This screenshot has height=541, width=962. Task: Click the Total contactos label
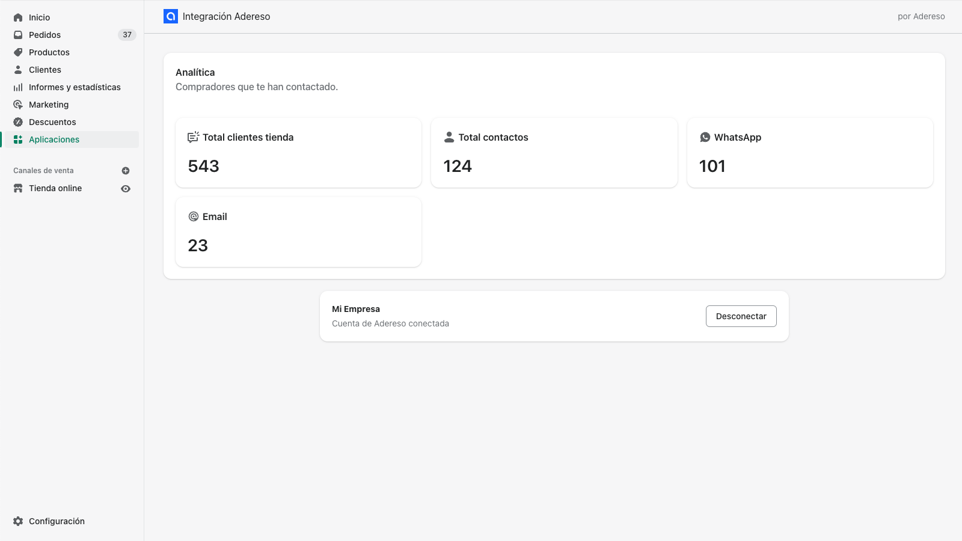(x=493, y=137)
